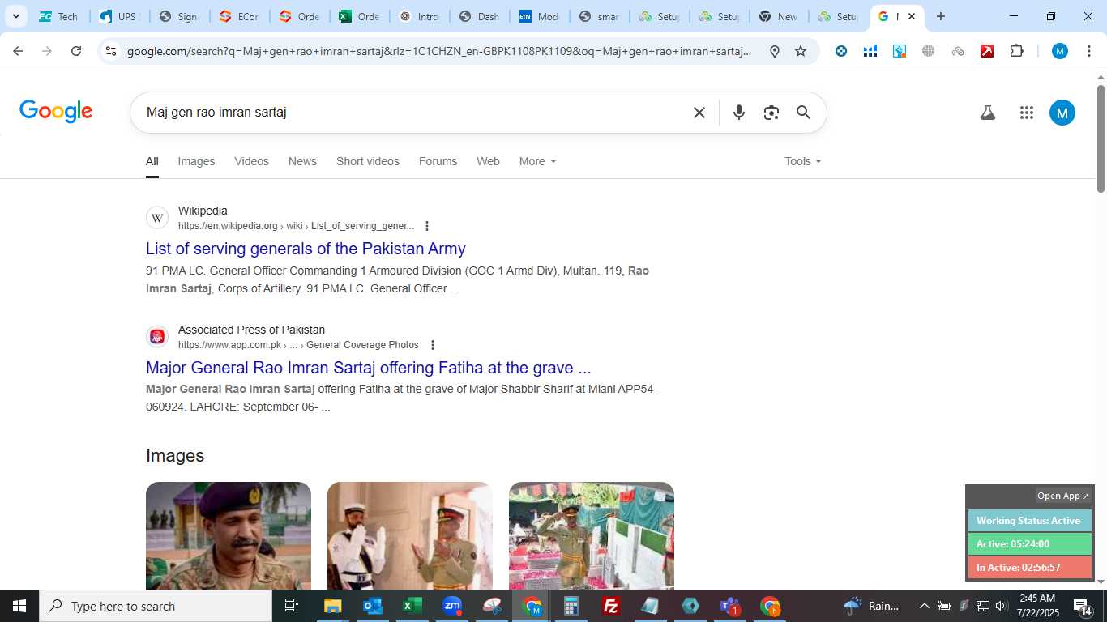Select the All results tab
The width and height of the screenshot is (1107, 622).
[x=152, y=161]
